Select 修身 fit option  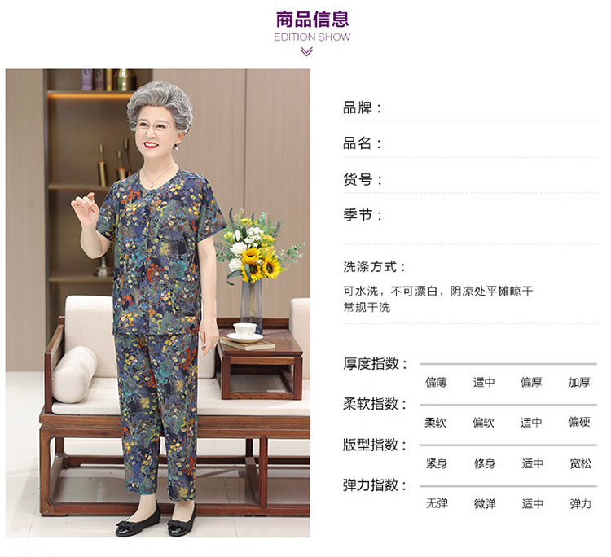[485, 463]
